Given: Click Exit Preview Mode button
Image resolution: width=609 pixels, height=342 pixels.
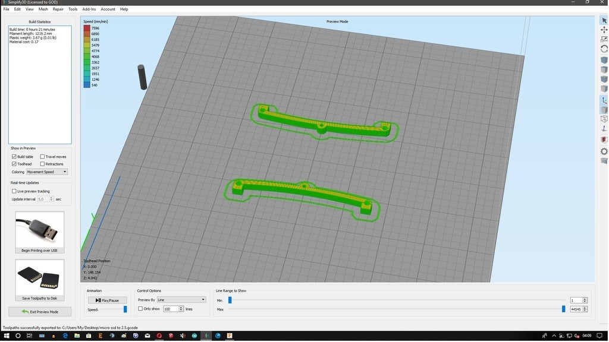Looking at the screenshot, I should click(x=40, y=312).
